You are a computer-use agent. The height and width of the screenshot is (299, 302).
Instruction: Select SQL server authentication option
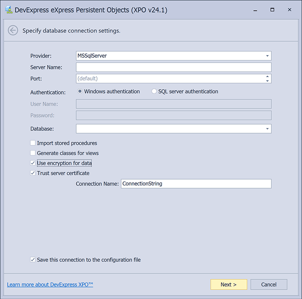tap(154, 92)
